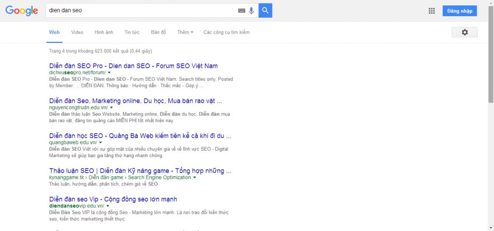Open result 'Diễn đàn seo Vip - Cộng đồng seo'
This screenshot has width=494, height=231.
(113, 199)
